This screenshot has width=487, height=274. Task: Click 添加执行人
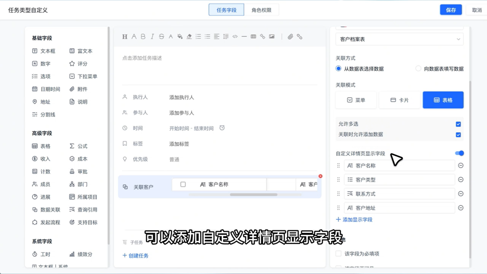click(182, 97)
